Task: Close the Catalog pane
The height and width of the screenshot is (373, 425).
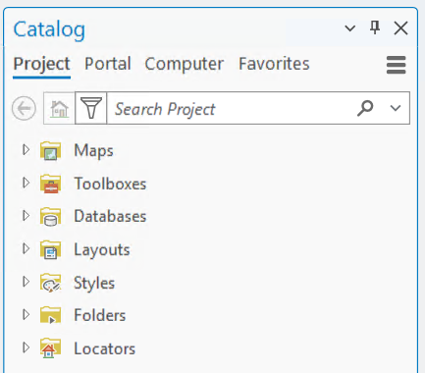Action: click(x=400, y=28)
